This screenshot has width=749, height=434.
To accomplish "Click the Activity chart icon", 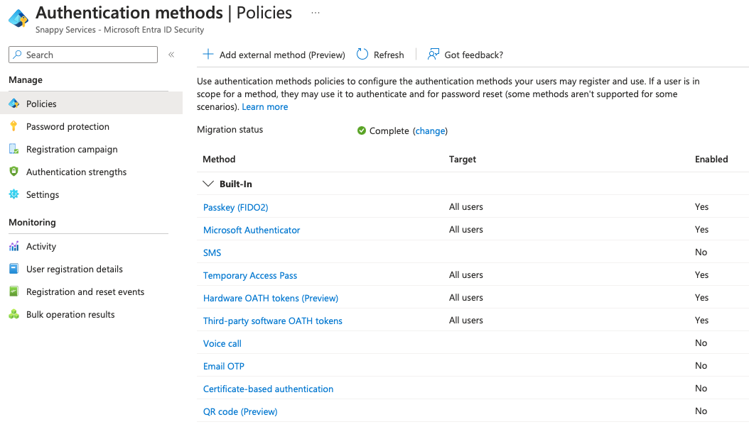I will click(x=14, y=246).
